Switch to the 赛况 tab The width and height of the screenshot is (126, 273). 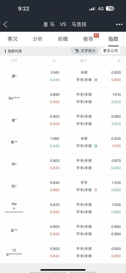coord(13,39)
